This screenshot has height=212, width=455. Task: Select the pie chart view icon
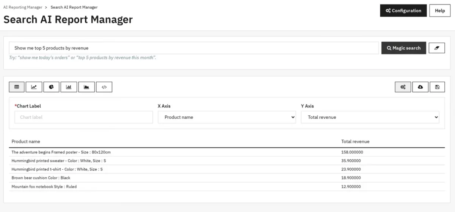[51, 87]
